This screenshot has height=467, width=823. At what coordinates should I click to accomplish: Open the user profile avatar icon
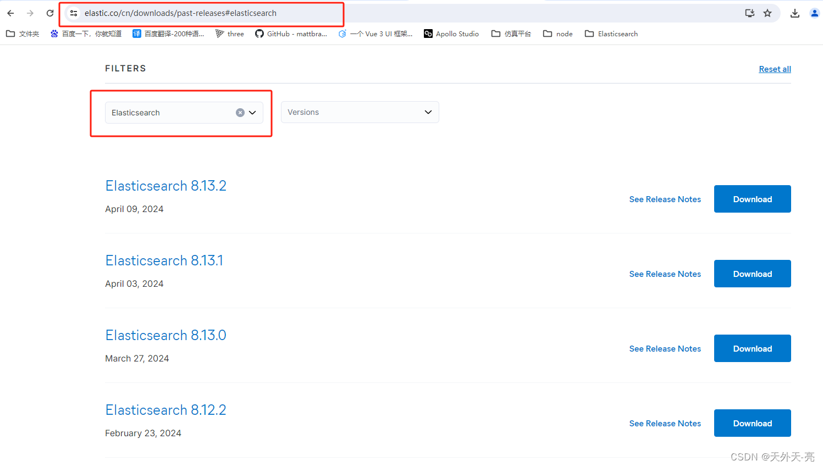pyautogui.click(x=815, y=13)
